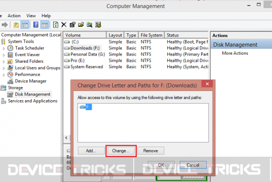Image resolution: width=272 pixels, height=182 pixels.
Task: Sort by the Type column header
Action: [131, 35]
